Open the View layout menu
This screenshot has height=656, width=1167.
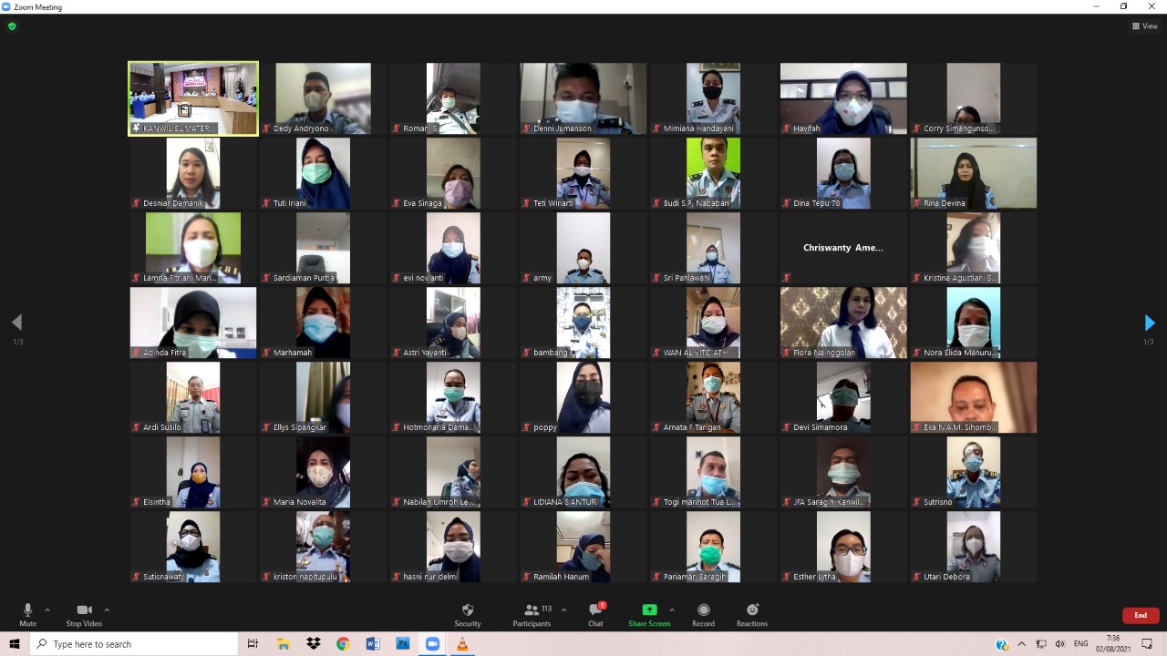pyautogui.click(x=1145, y=26)
